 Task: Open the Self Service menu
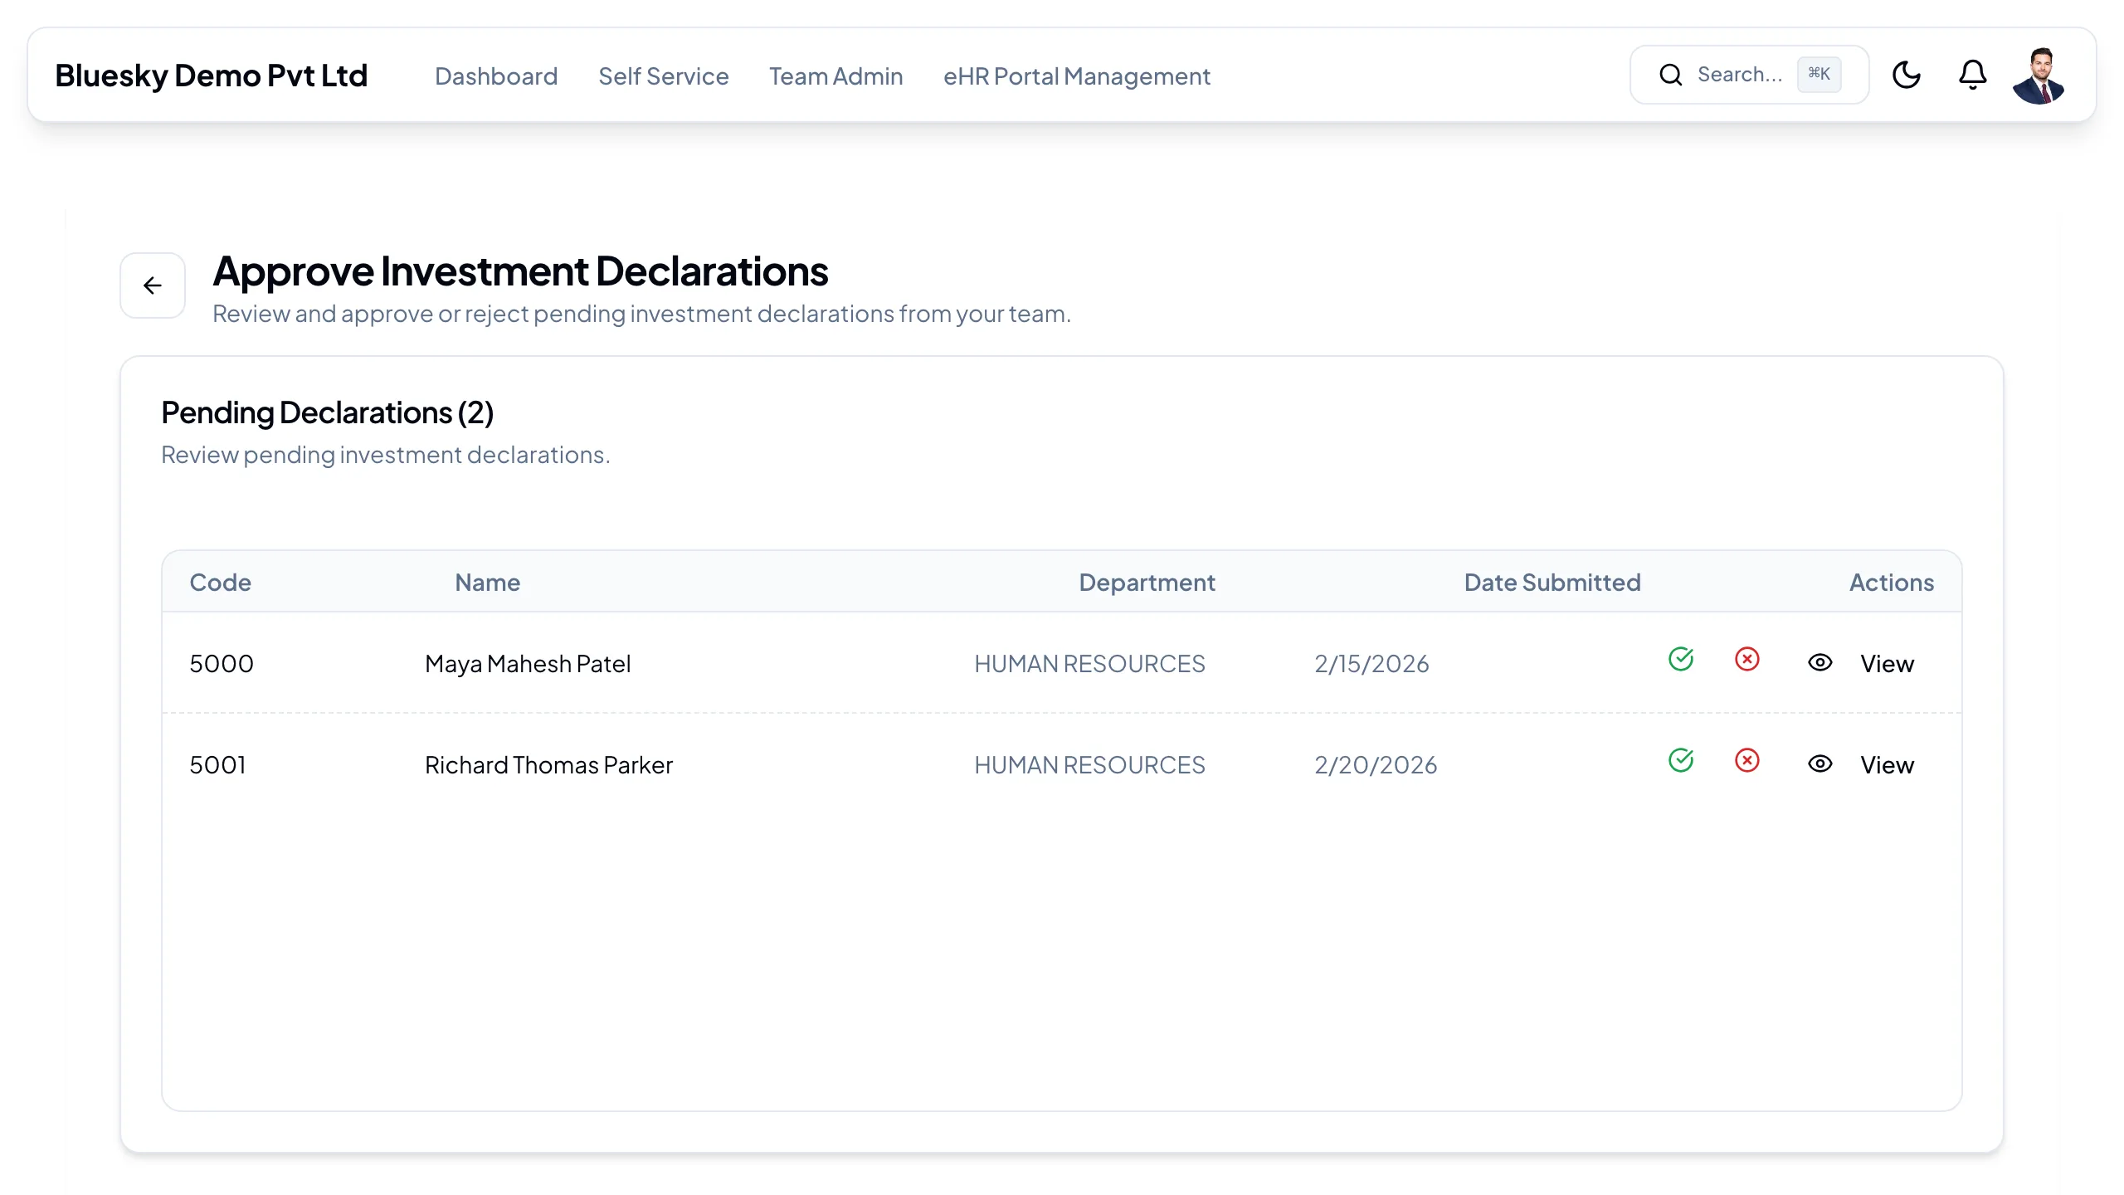tap(664, 76)
